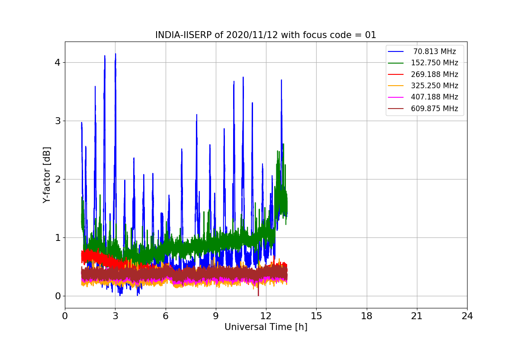
Task: Click x-axis tick label 18
Action: [367, 316]
